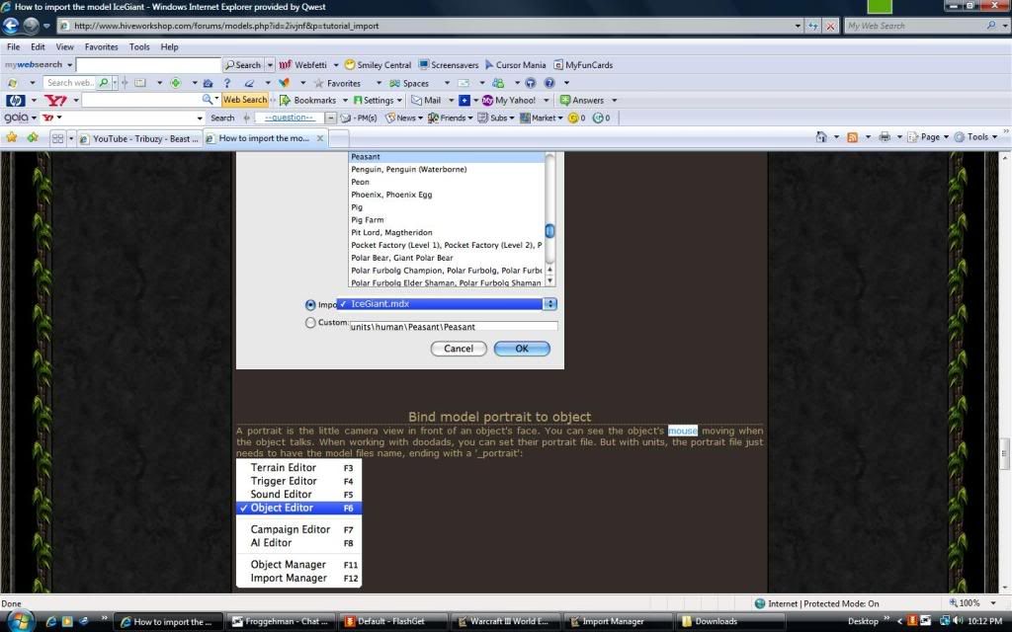Open the Gaia News item
This screenshot has height=632, width=1012.
[x=403, y=118]
